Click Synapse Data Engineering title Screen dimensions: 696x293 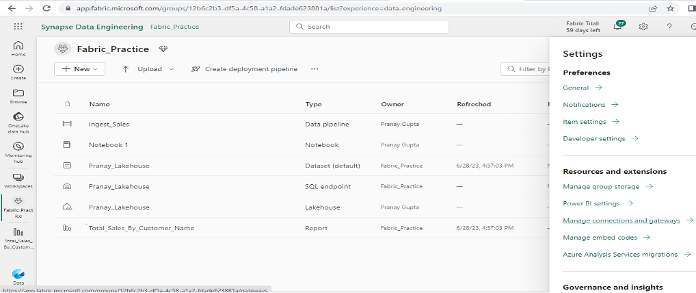point(92,27)
